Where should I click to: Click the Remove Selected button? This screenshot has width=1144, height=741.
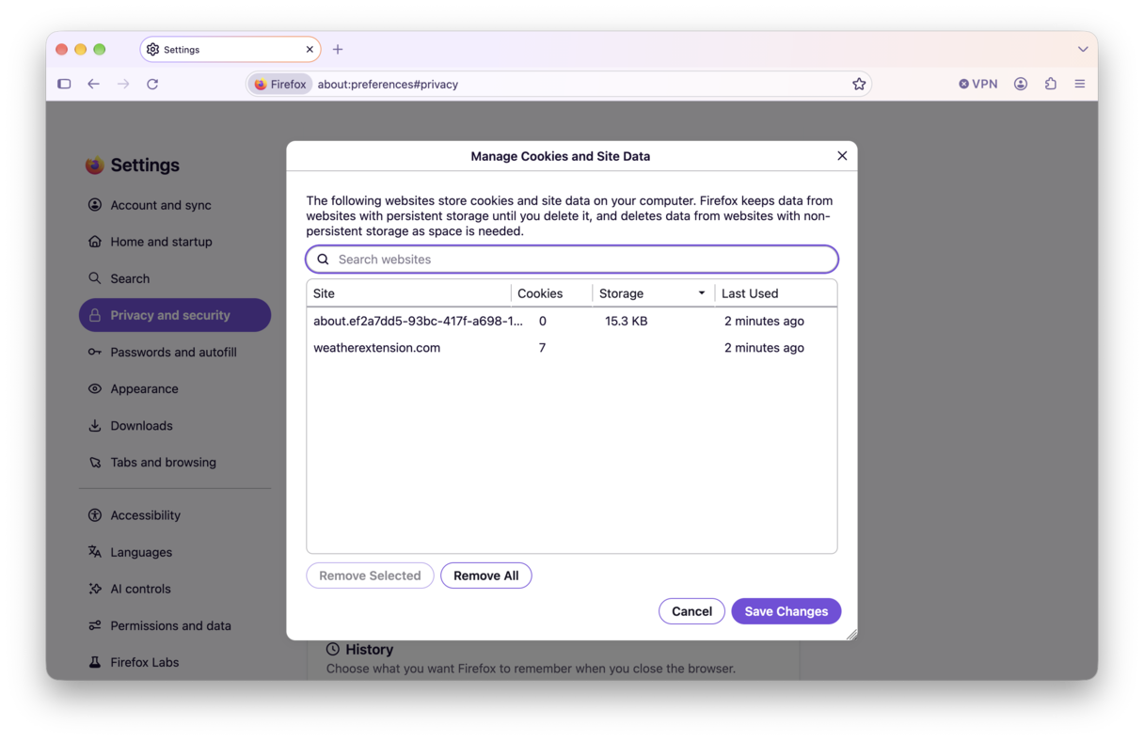pos(370,575)
